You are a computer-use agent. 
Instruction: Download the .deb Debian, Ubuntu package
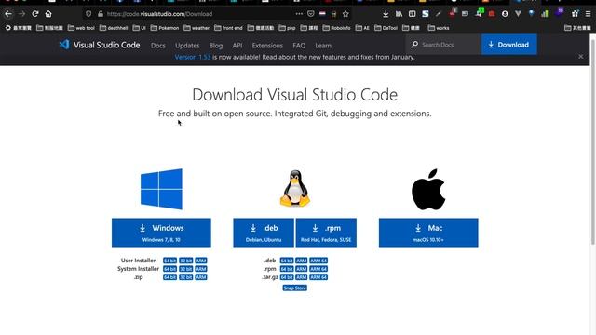coord(264,233)
